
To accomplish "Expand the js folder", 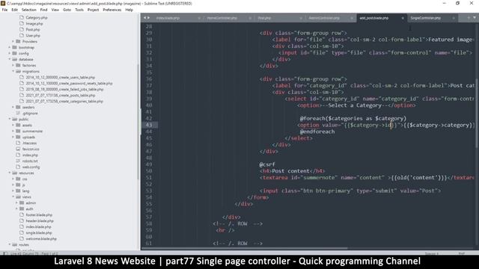I will click(13, 185).
